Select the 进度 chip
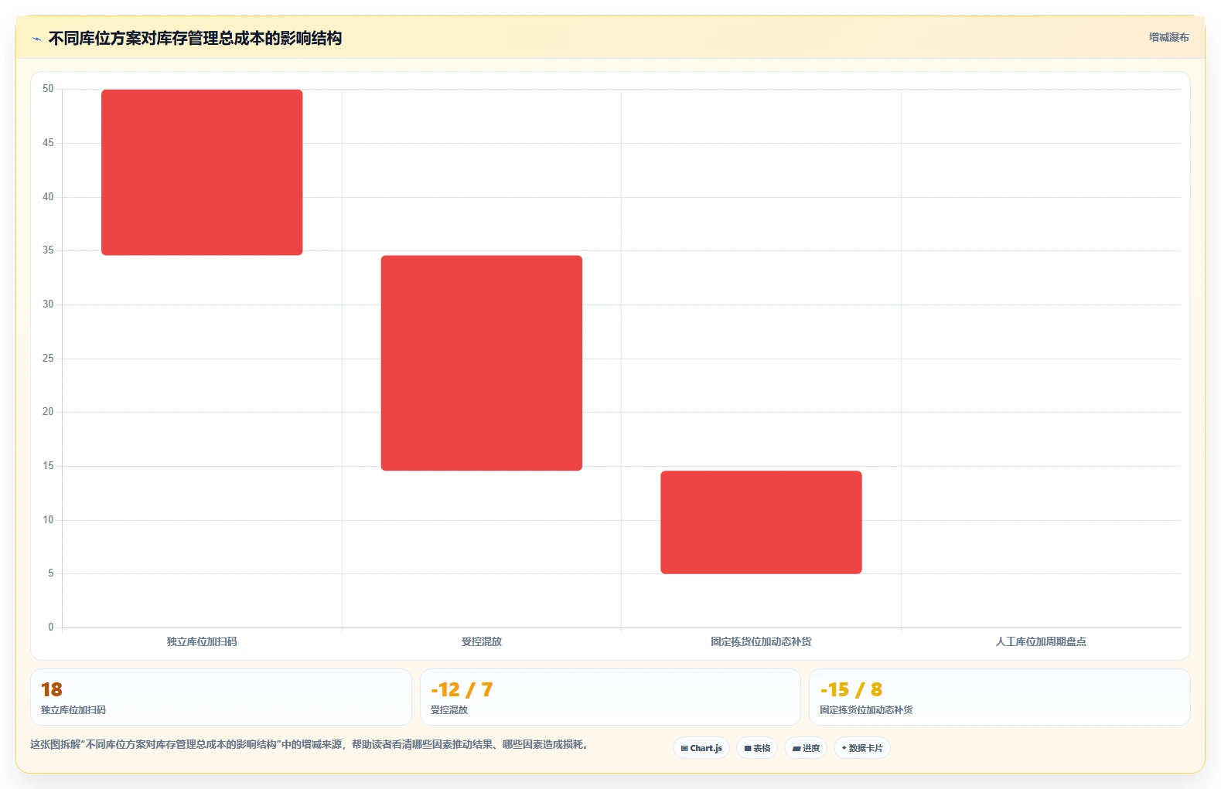The image size is (1221, 789). (x=806, y=748)
